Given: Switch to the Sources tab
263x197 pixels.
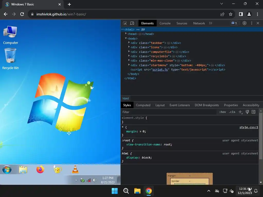Looking at the screenshot, I should tap(182, 23).
